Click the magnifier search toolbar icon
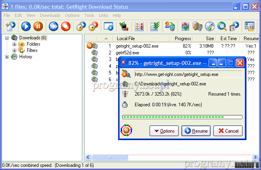261x170 pixels. (222, 26)
